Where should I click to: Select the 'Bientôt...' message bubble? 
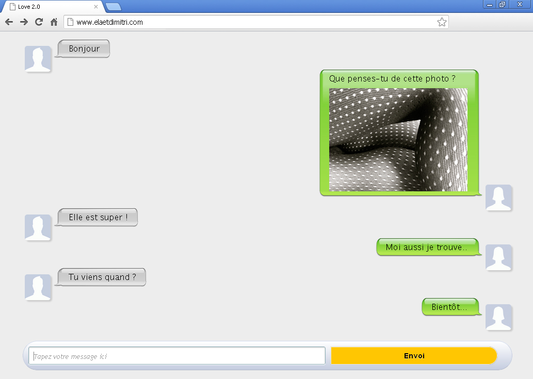tap(450, 307)
